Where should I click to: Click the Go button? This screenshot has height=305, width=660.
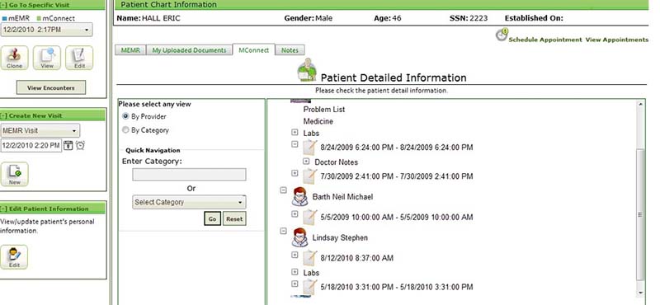(x=213, y=218)
